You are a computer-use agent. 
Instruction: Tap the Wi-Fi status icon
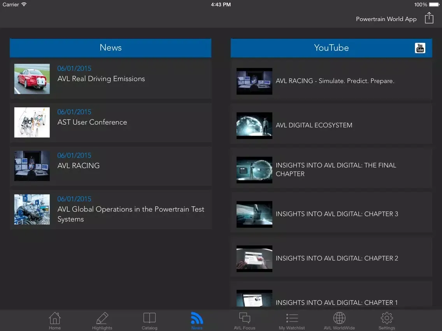[24, 4]
